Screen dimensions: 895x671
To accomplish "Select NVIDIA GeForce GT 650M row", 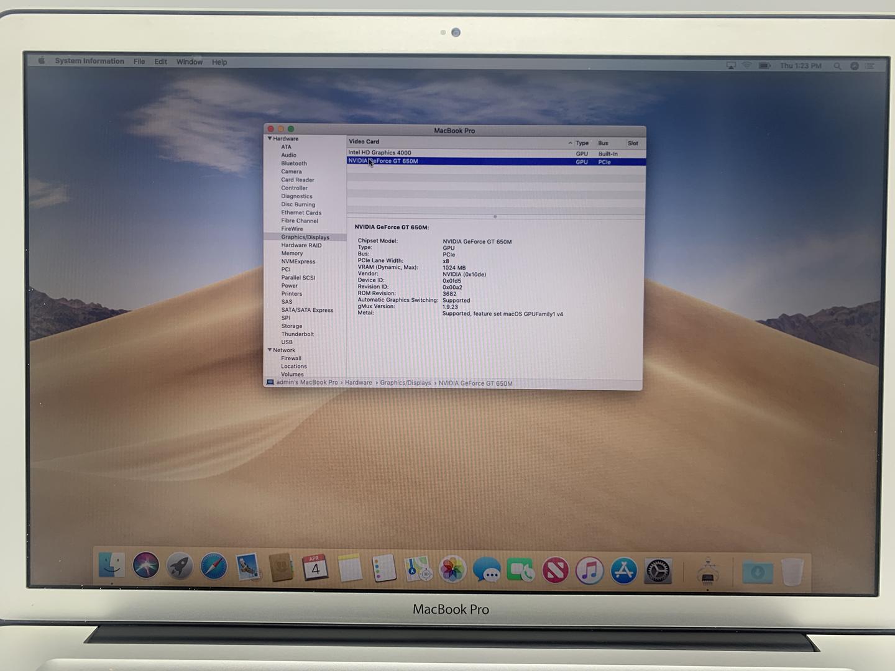I will (x=496, y=162).
